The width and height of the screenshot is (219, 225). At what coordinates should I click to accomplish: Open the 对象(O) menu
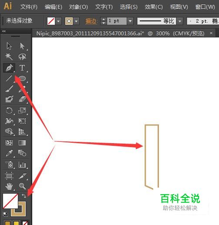coord(78,7)
